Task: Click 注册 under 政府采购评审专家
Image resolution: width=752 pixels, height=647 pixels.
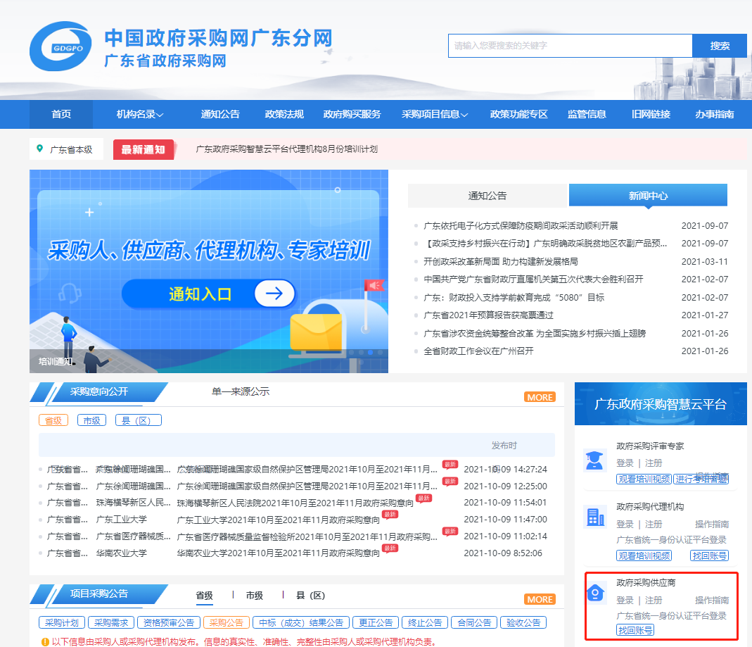Action: 654,463
